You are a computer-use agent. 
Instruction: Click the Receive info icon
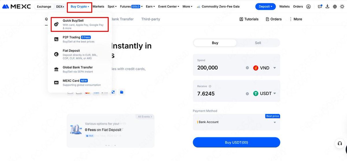[x=210, y=86]
